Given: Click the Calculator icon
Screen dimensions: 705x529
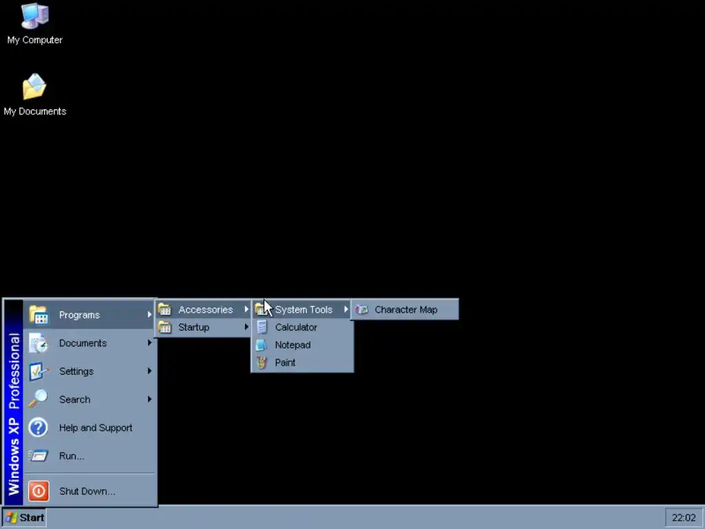Looking at the screenshot, I should click(262, 327).
